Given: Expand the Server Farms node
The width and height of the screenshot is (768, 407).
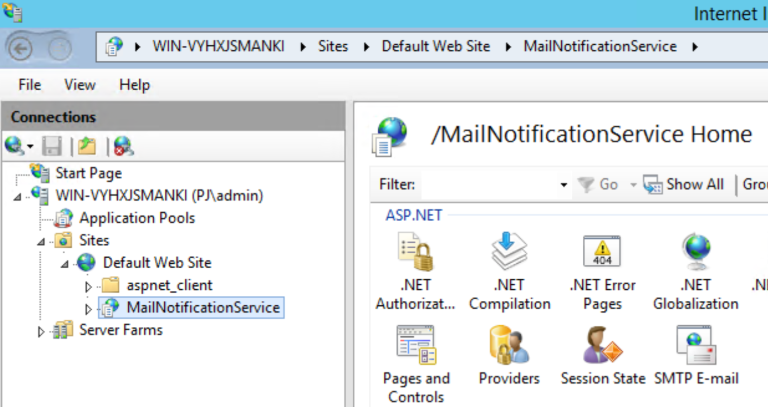Looking at the screenshot, I should pos(41,332).
